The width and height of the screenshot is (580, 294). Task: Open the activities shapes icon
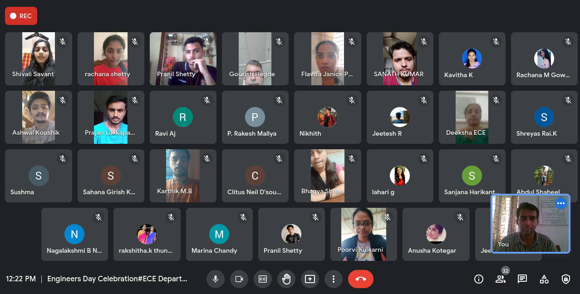(x=544, y=279)
